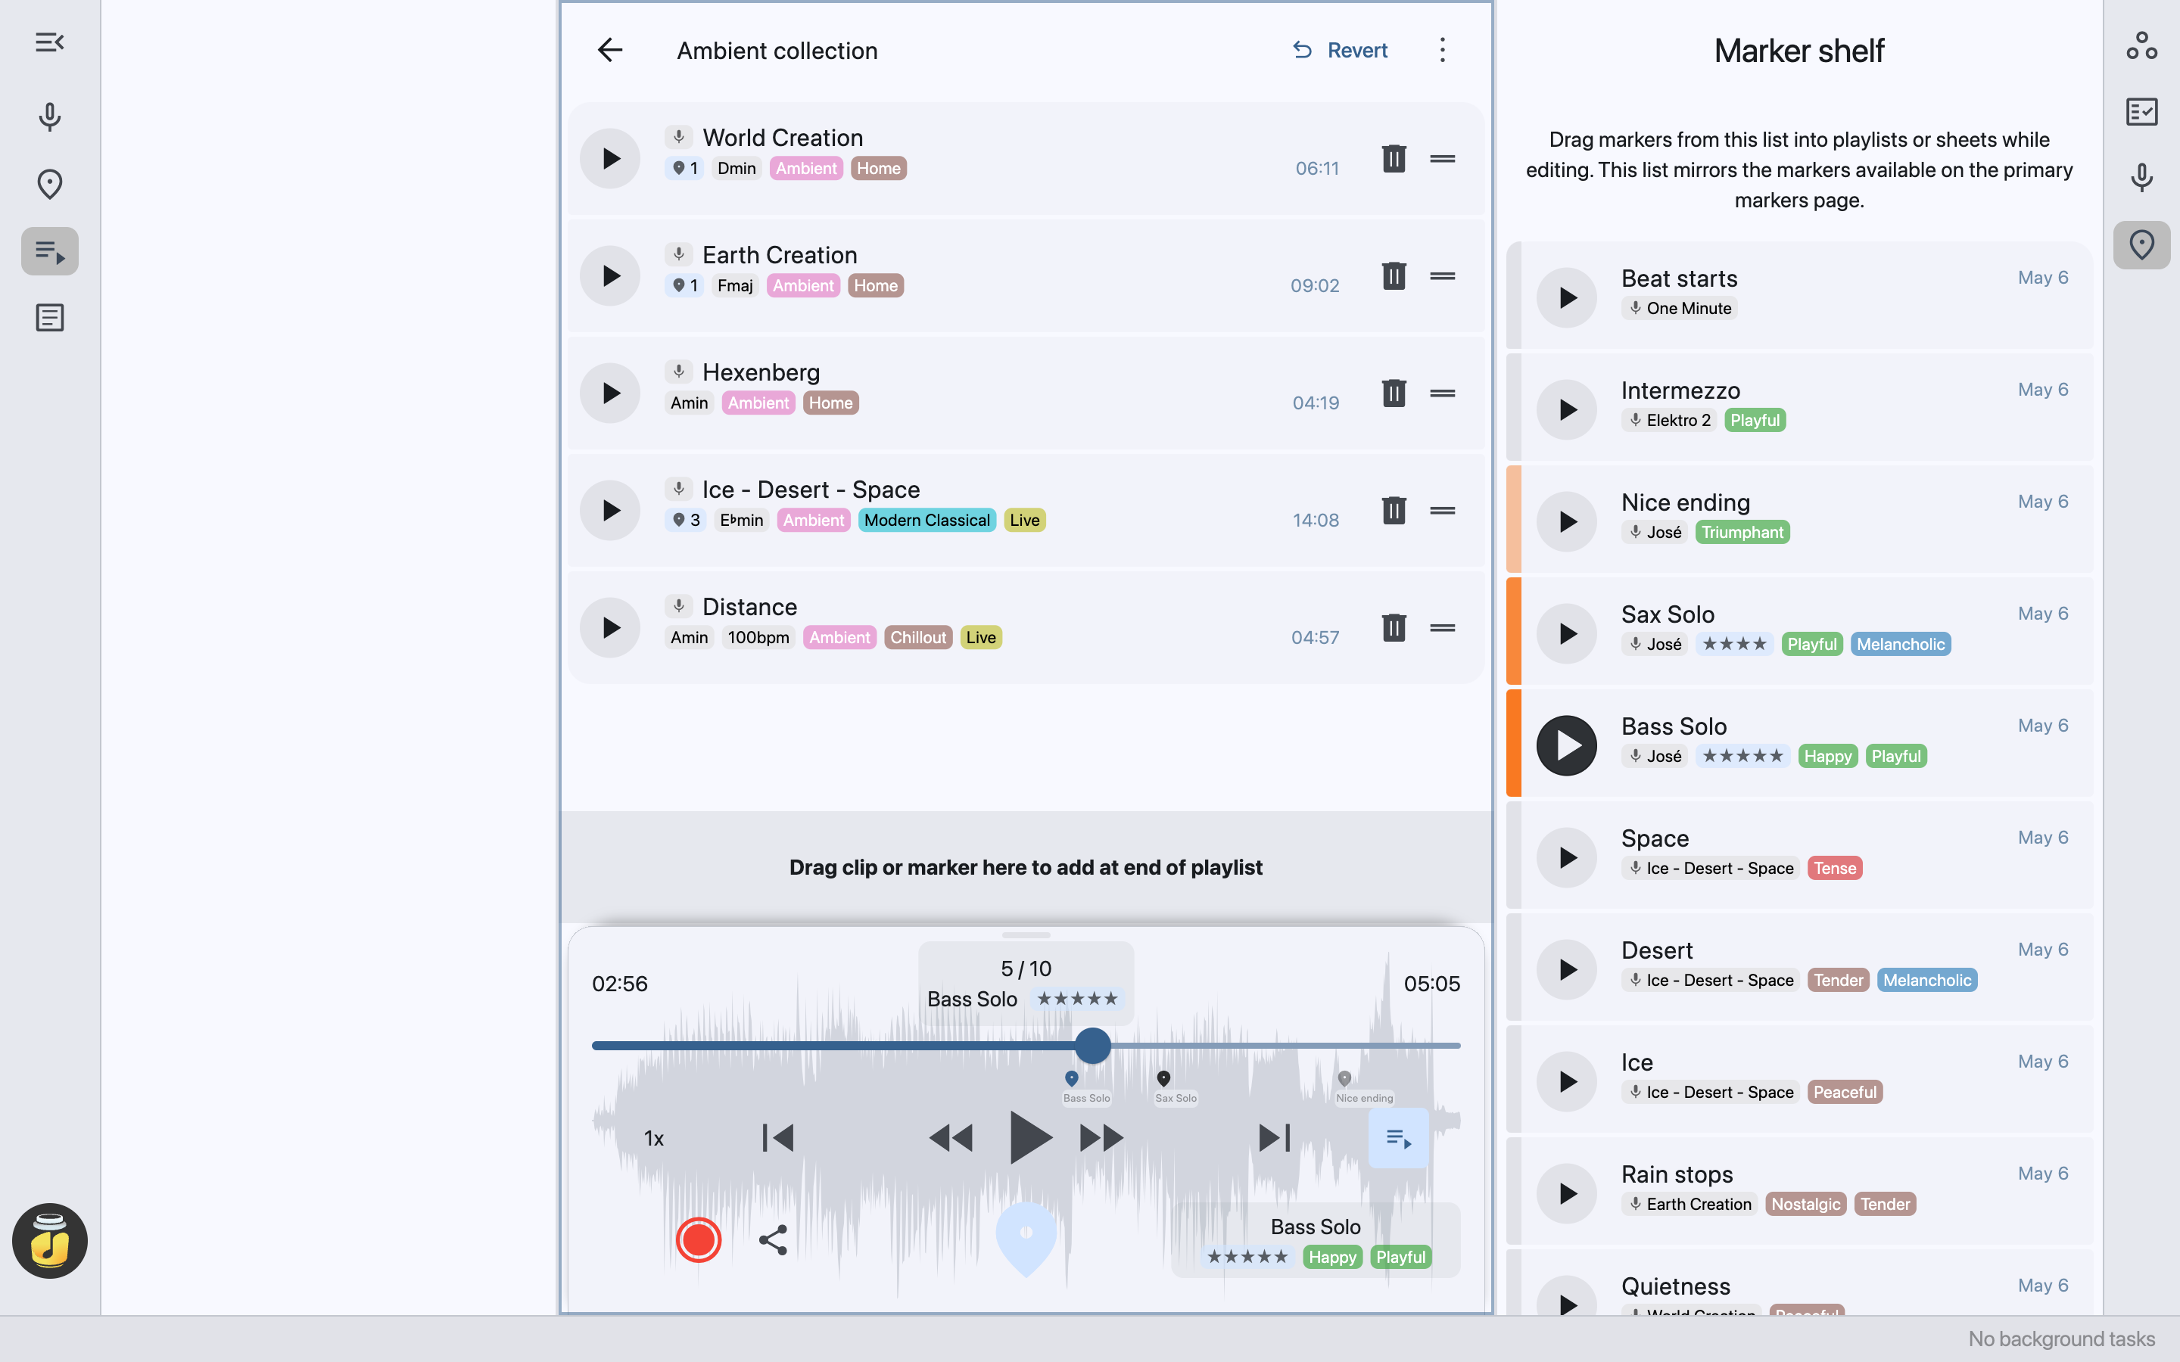Play the World Creation clip
The image size is (2180, 1362).
tap(610, 159)
